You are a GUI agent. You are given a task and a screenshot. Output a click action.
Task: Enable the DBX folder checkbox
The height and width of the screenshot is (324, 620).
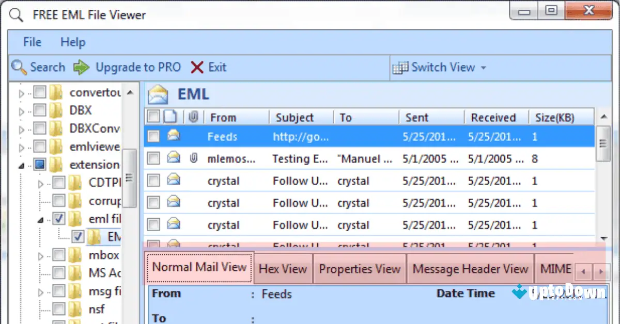click(x=40, y=110)
